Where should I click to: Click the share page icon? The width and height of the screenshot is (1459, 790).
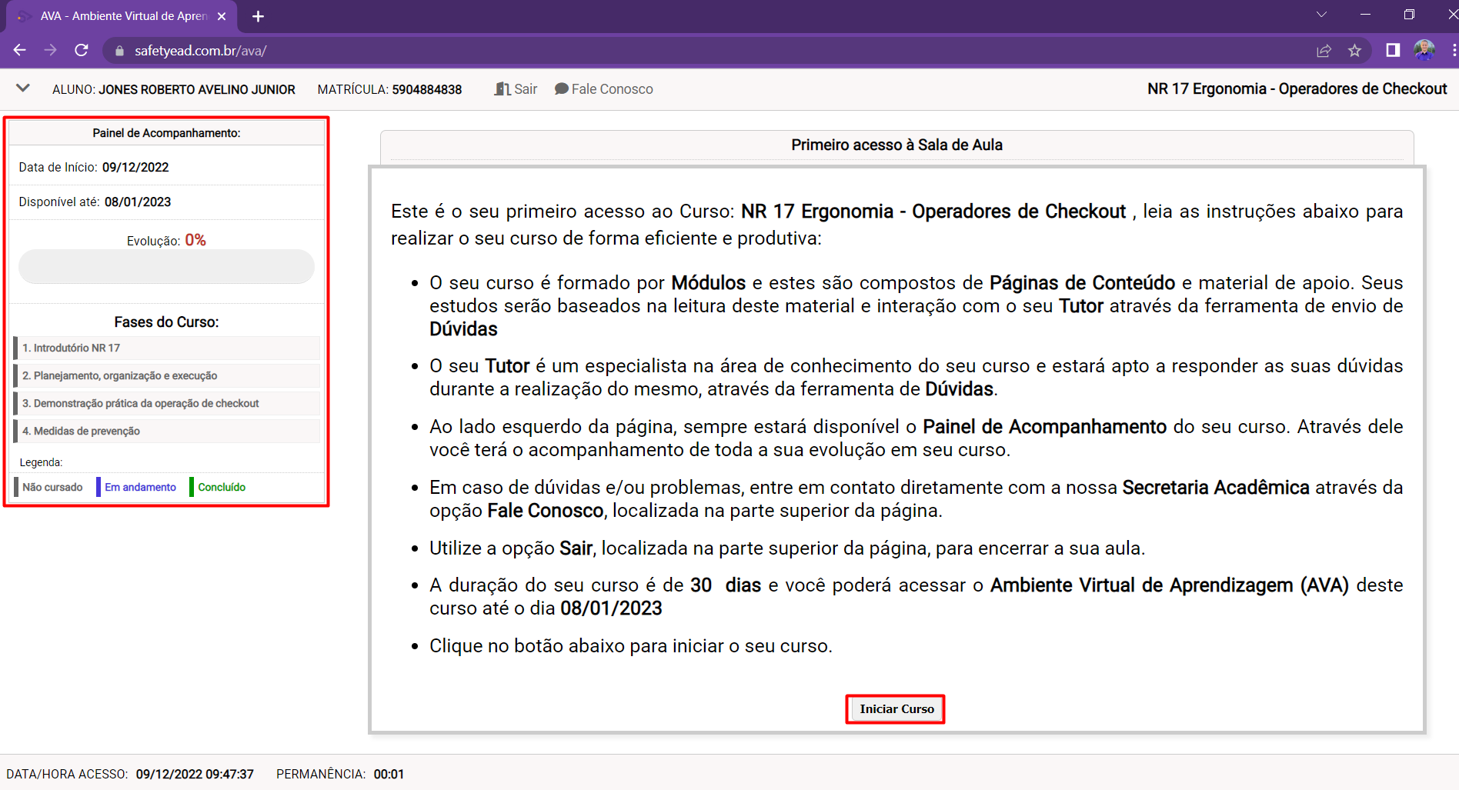[x=1324, y=51]
